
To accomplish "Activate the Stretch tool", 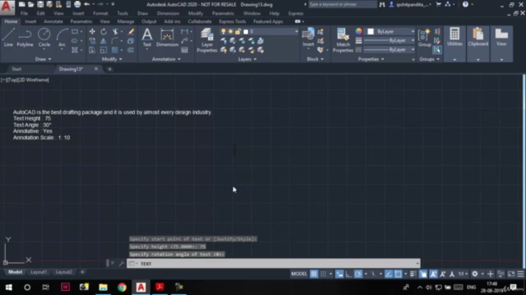I will 92,50.
